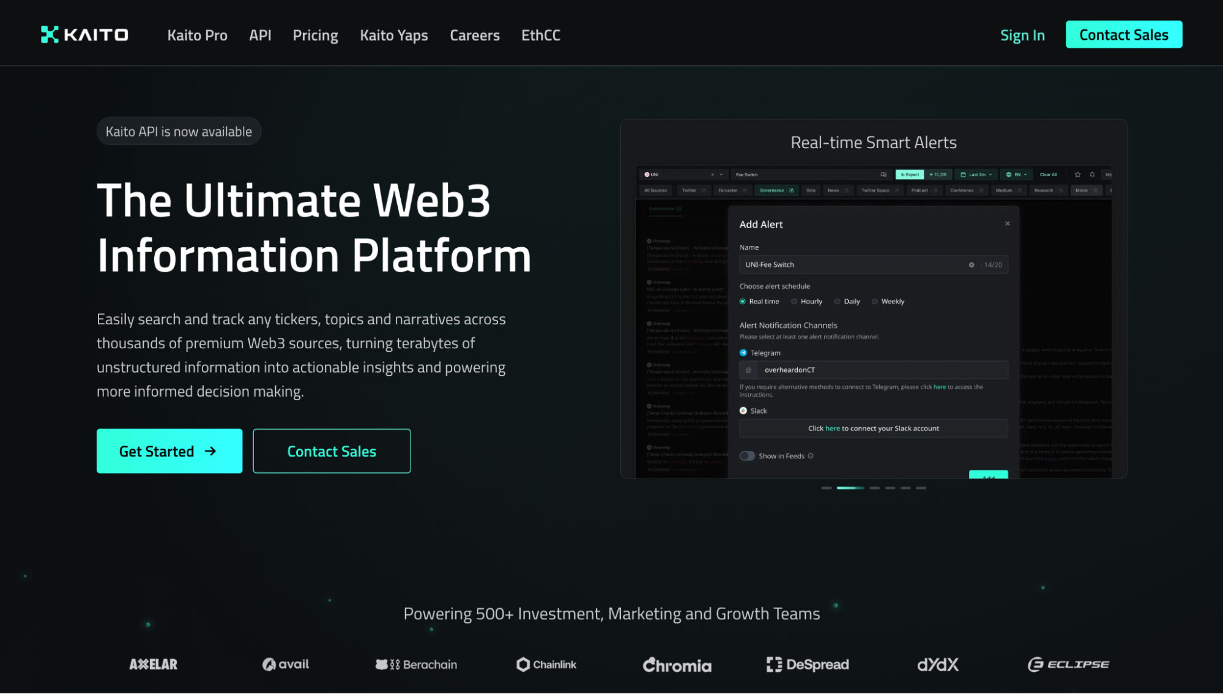Select the active highlighted carousel indicator
Image resolution: width=1223 pixels, height=694 pixels.
click(x=850, y=488)
